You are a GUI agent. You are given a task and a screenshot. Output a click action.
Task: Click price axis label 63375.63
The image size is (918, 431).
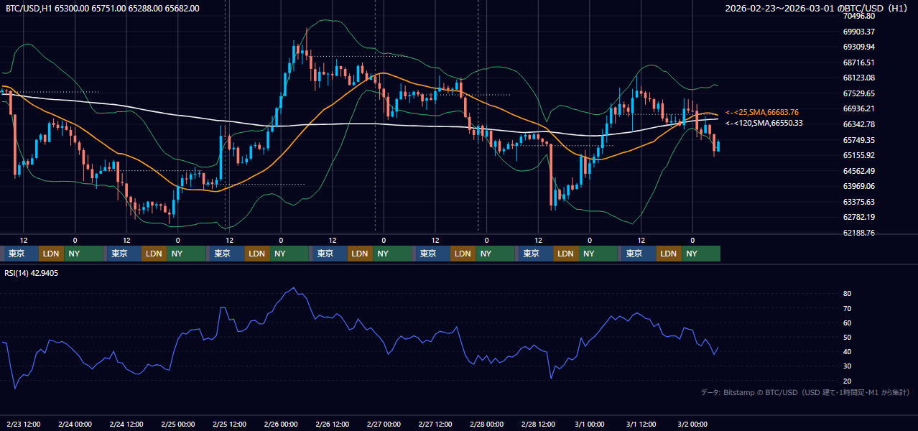click(x=858, y=202)
